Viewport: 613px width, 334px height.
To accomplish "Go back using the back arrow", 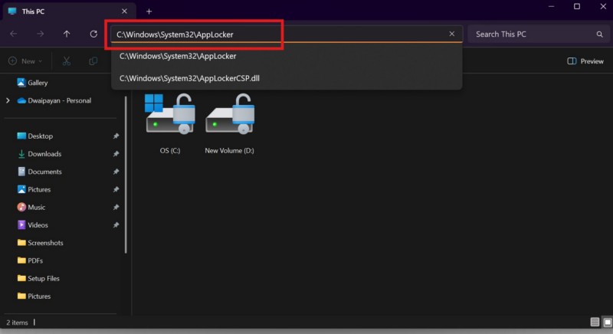I will pos(14,34).
